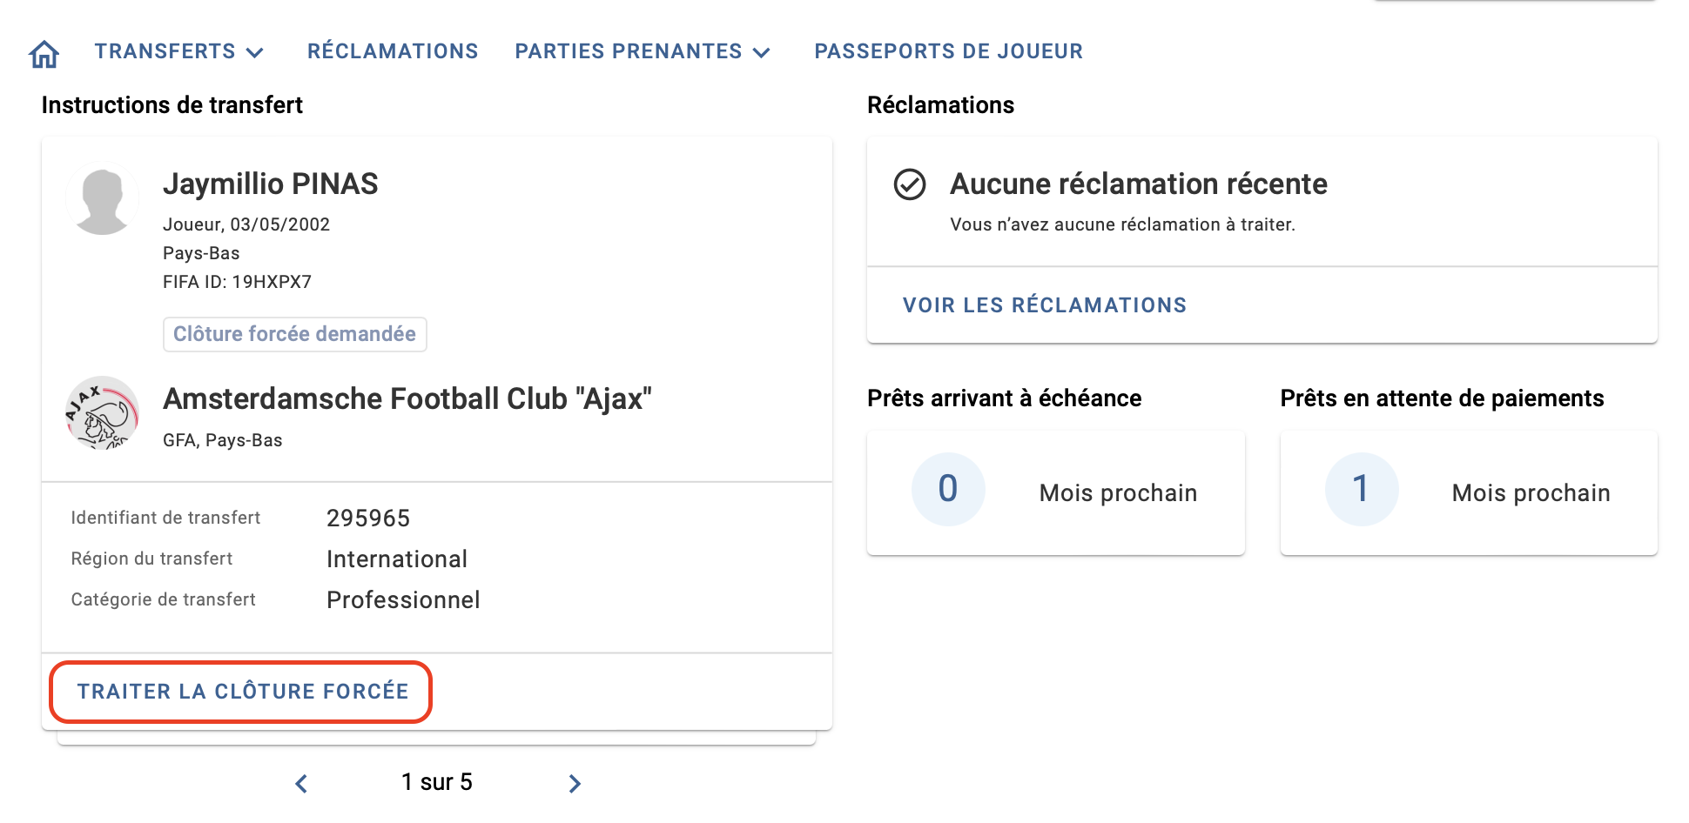Open Prêts en attente de paiements card
The image size is (1689, 823).
pos(1469,492)
